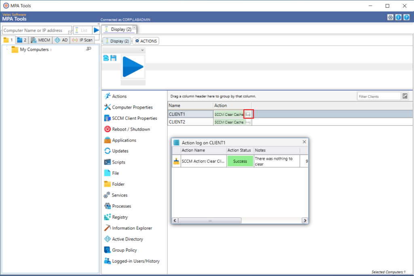Clear the computer name input with x
414x276 pixels.
[70, 32]
